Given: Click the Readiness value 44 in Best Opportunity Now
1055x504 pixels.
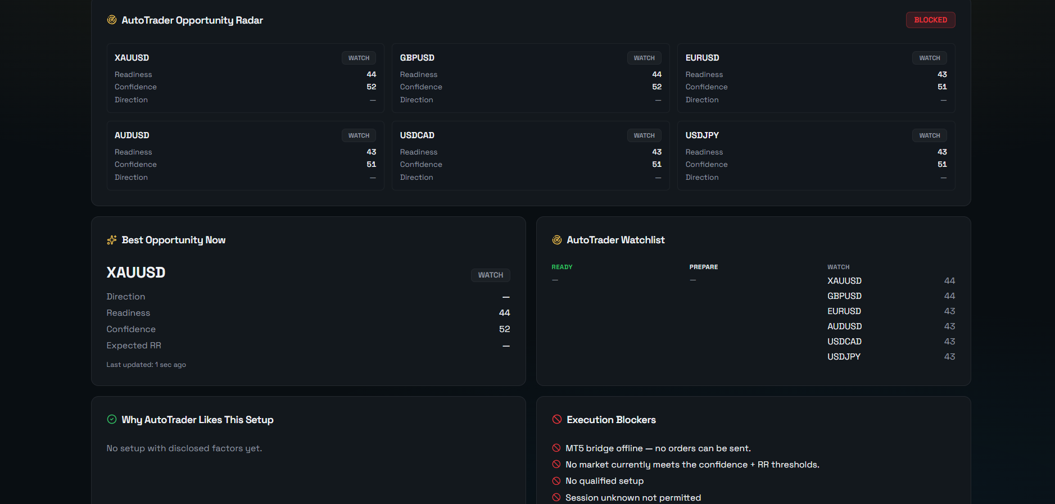Looking at the screenshot, I should click(505, 313).
